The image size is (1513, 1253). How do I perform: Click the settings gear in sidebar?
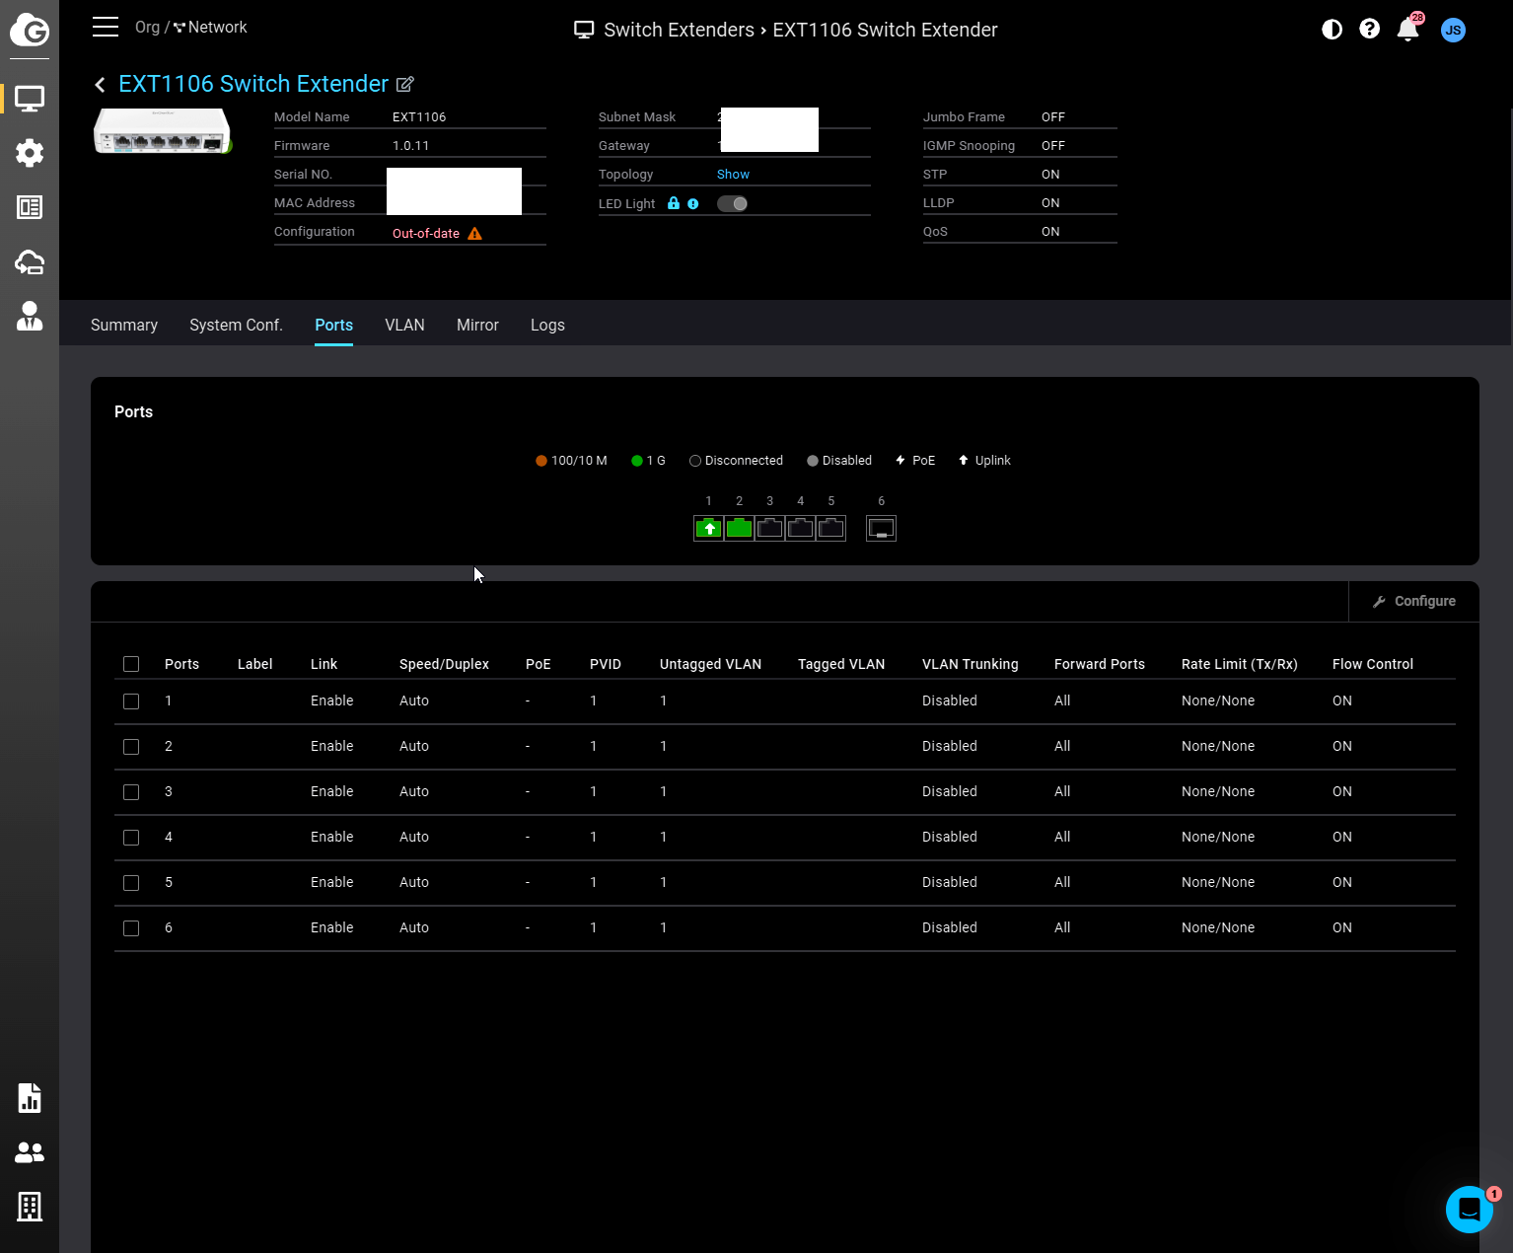tap(30, 153)
